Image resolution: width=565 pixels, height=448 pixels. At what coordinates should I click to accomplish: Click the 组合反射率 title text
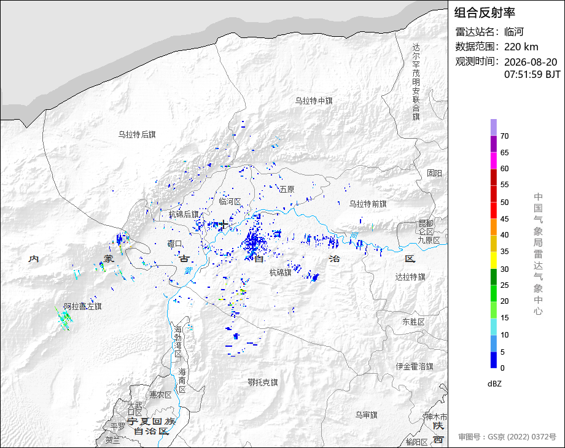[485, 13]
